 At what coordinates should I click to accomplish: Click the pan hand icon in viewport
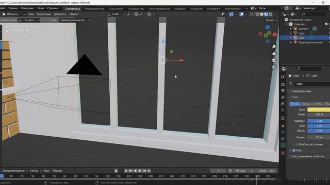pyautogui.click(x=274, y=53)
